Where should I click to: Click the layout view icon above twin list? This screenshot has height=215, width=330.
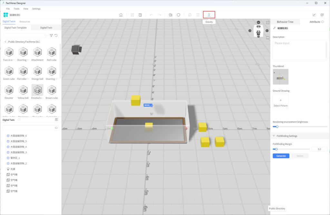click(56, 120)
